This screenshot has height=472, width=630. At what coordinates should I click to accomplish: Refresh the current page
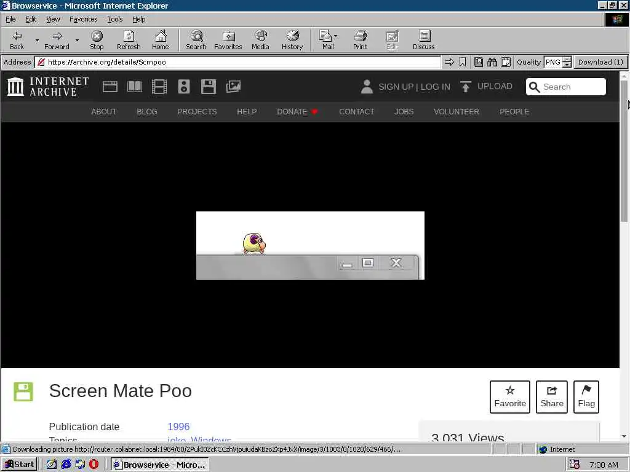[129, 40]
